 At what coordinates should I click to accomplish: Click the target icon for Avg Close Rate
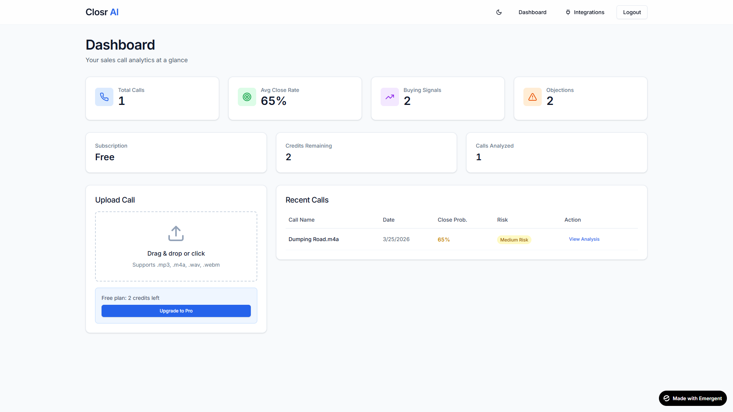point(247,97)
